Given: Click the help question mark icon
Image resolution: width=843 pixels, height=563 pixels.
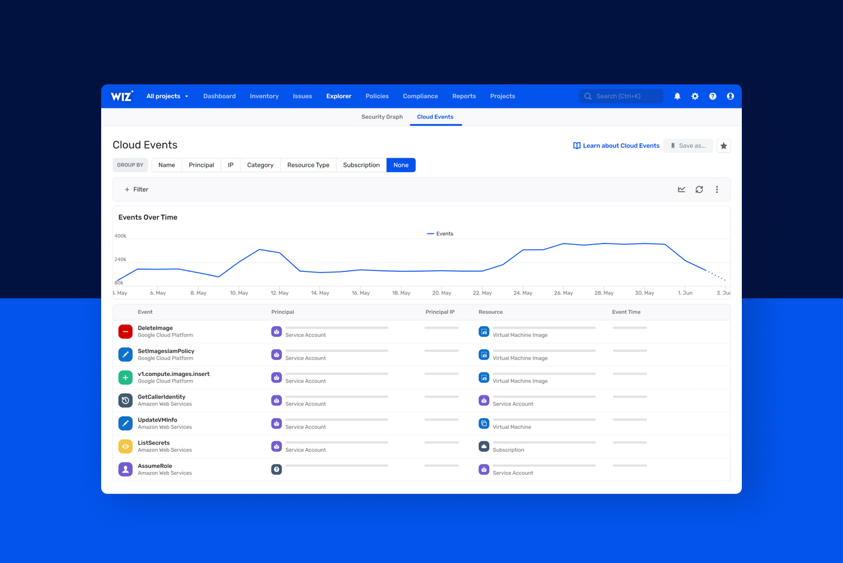Looking at the screenshot, I should pyautogui.click(x=712, y=96).
